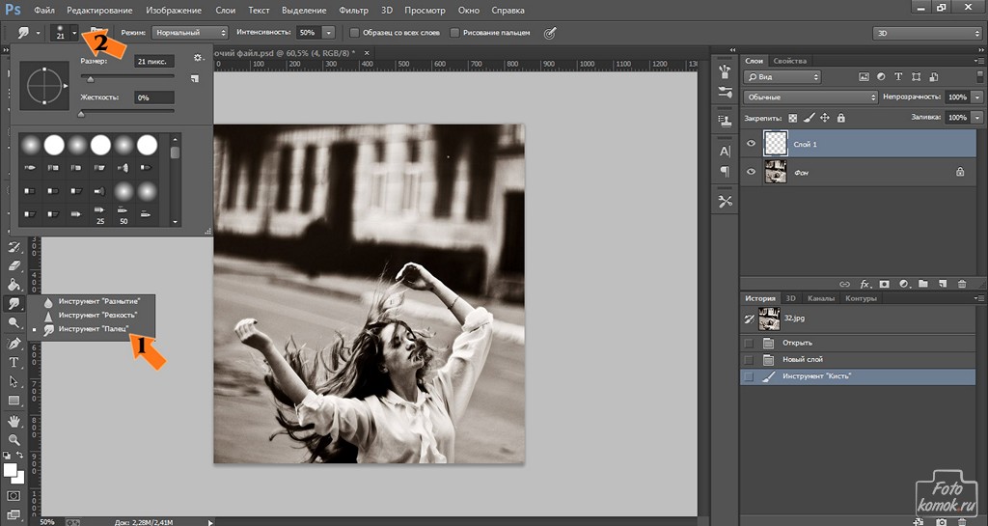
Task: Select the Открыть history state
Action: pyautogui.click(x=797, y=343)
